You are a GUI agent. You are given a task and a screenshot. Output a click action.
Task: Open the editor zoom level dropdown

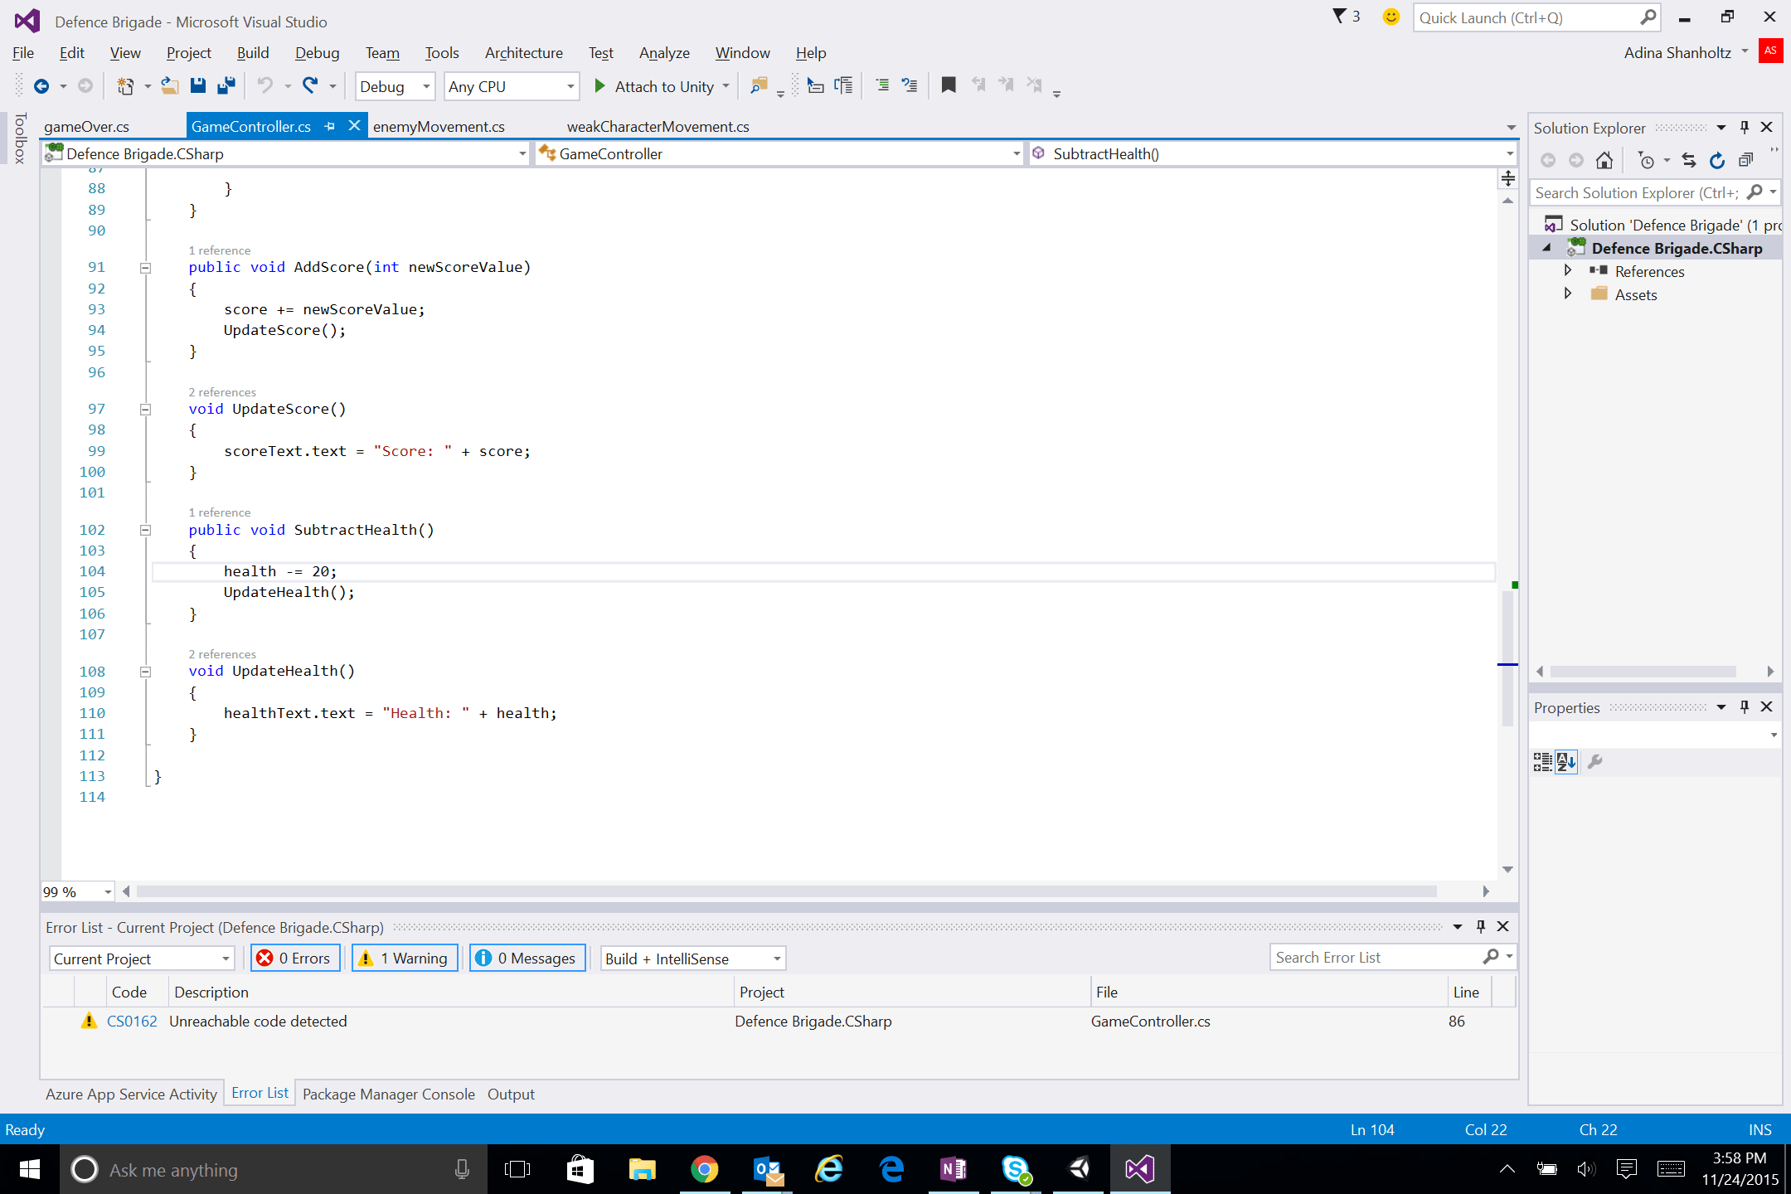[78, 891]
